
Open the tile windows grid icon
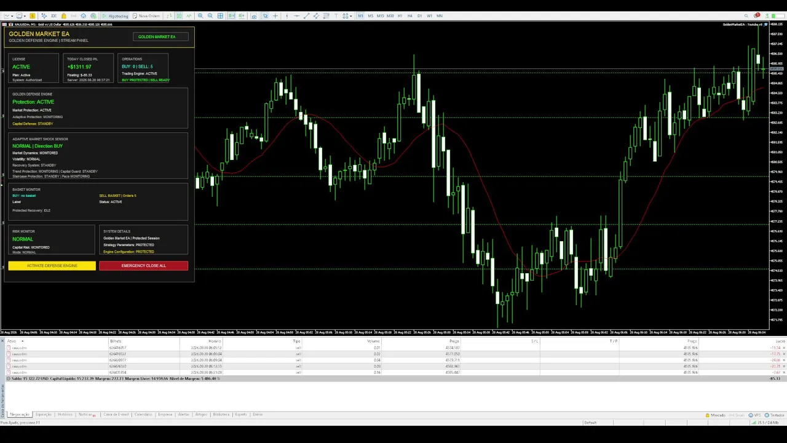coord(220,16)
